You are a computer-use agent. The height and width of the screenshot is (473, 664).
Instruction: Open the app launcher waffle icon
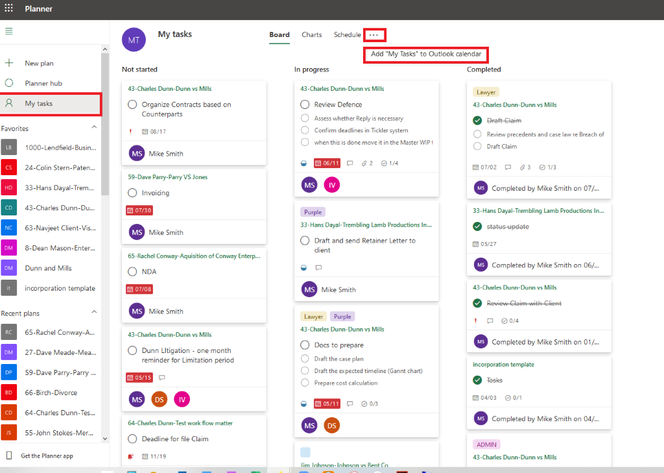coord(9,8)
